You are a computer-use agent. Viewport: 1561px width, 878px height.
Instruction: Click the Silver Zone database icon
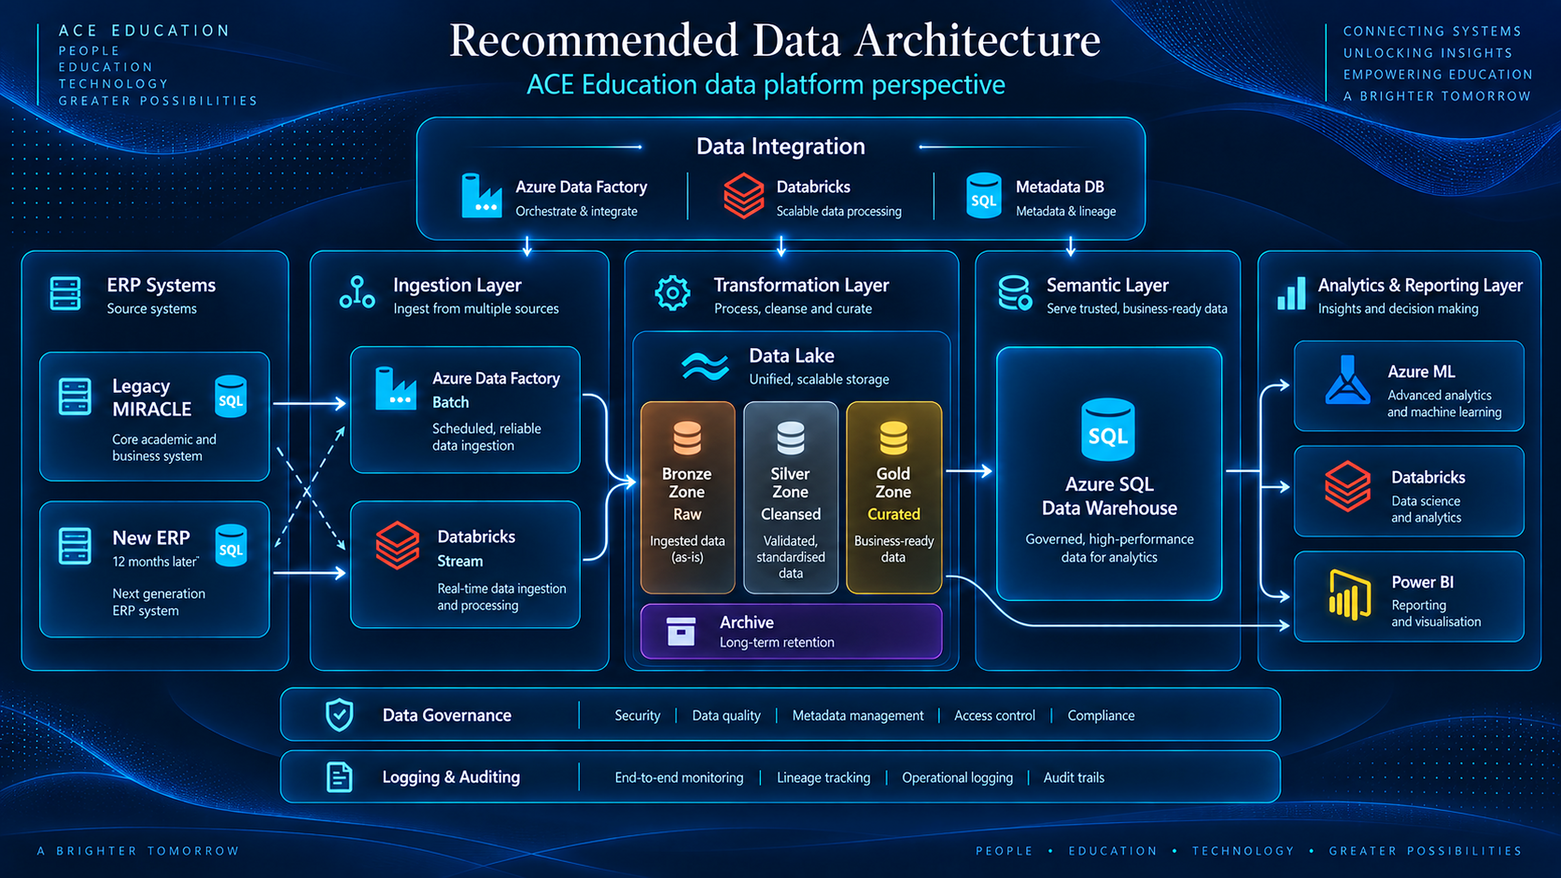tap(790, 437)
